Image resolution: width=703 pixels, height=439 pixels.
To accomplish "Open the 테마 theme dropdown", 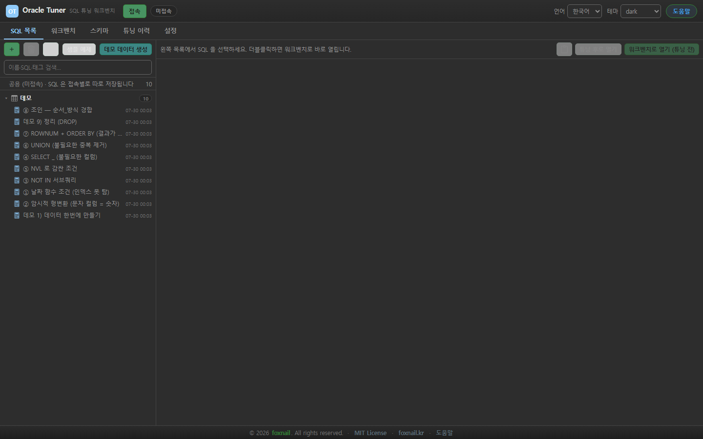I will pos(641,11).
